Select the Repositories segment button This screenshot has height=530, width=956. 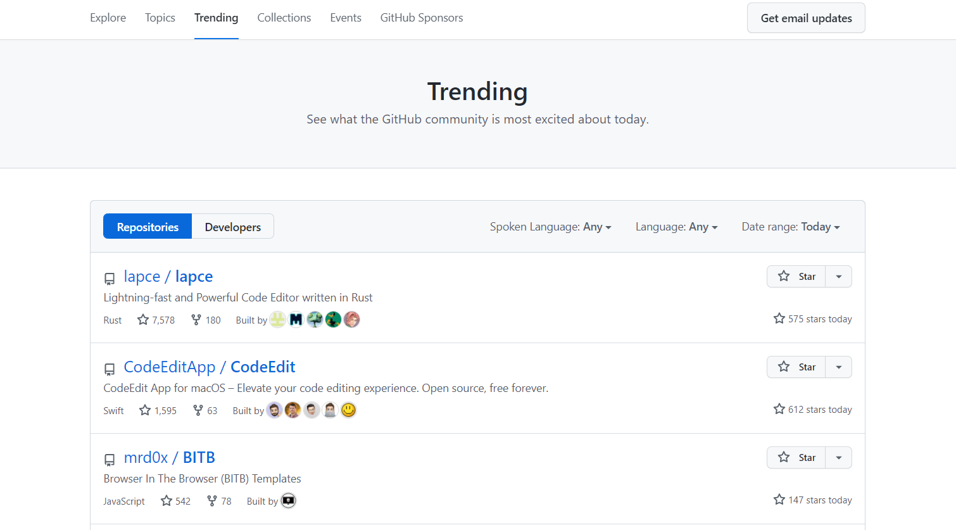pos(148,227)
